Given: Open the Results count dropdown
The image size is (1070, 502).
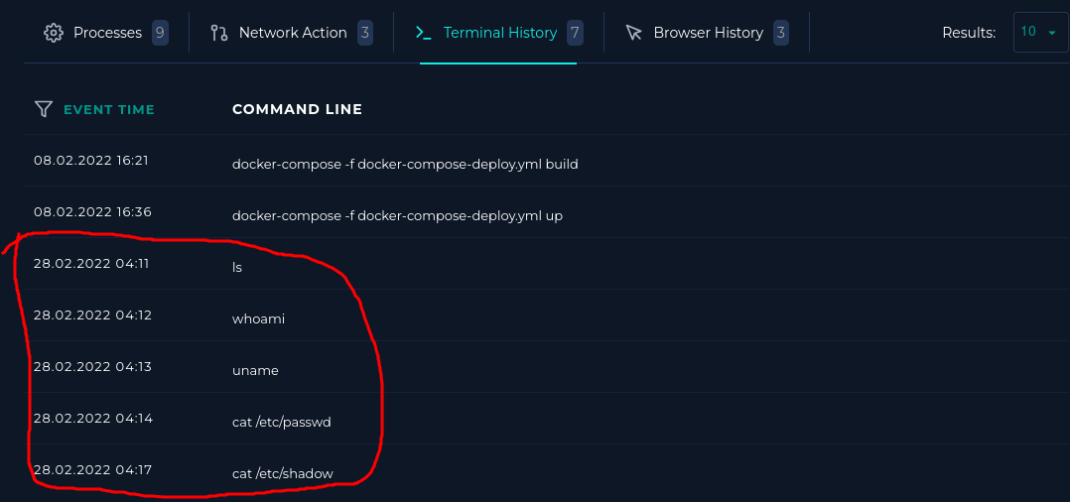Looking at the screenshot, I should click(x=1040, y=32).
